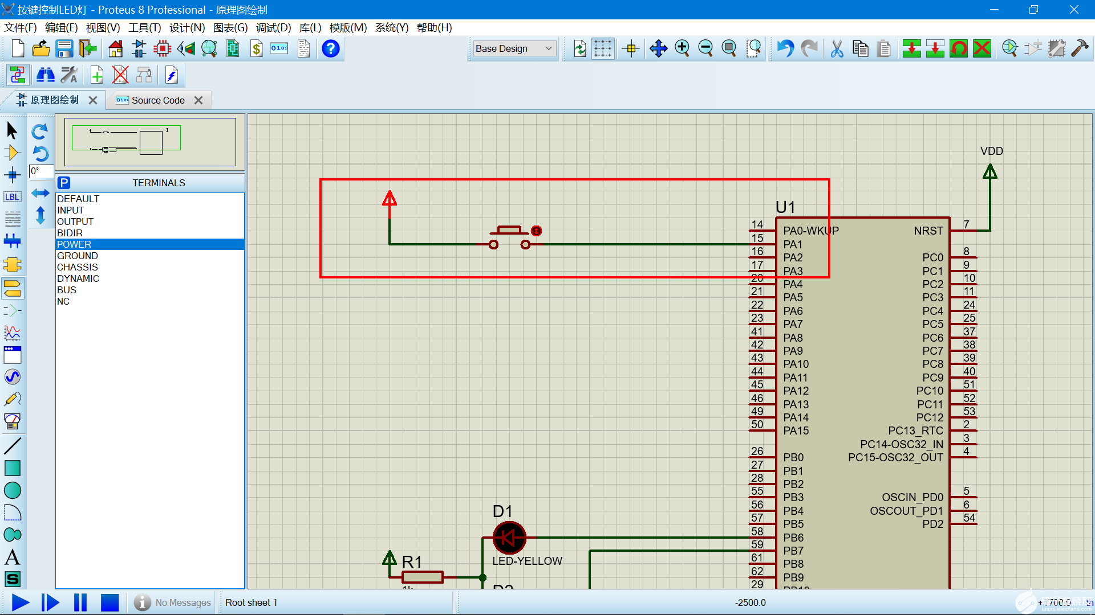The image size is (1095, 615).
Task: Click the No Messages status link
Action: 182,602
